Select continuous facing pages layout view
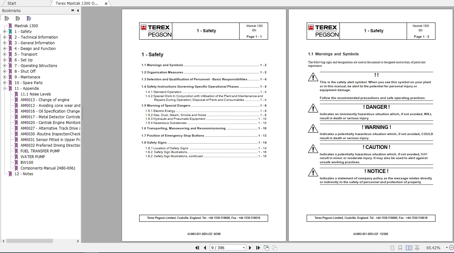The width and height of the screenshot is (454, 253). 417,248
